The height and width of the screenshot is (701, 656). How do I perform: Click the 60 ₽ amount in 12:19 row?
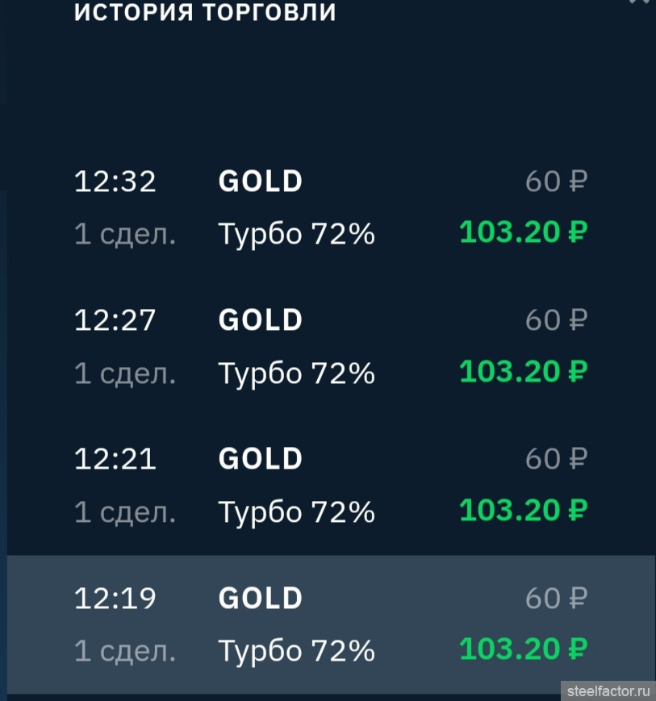[555, 598]
